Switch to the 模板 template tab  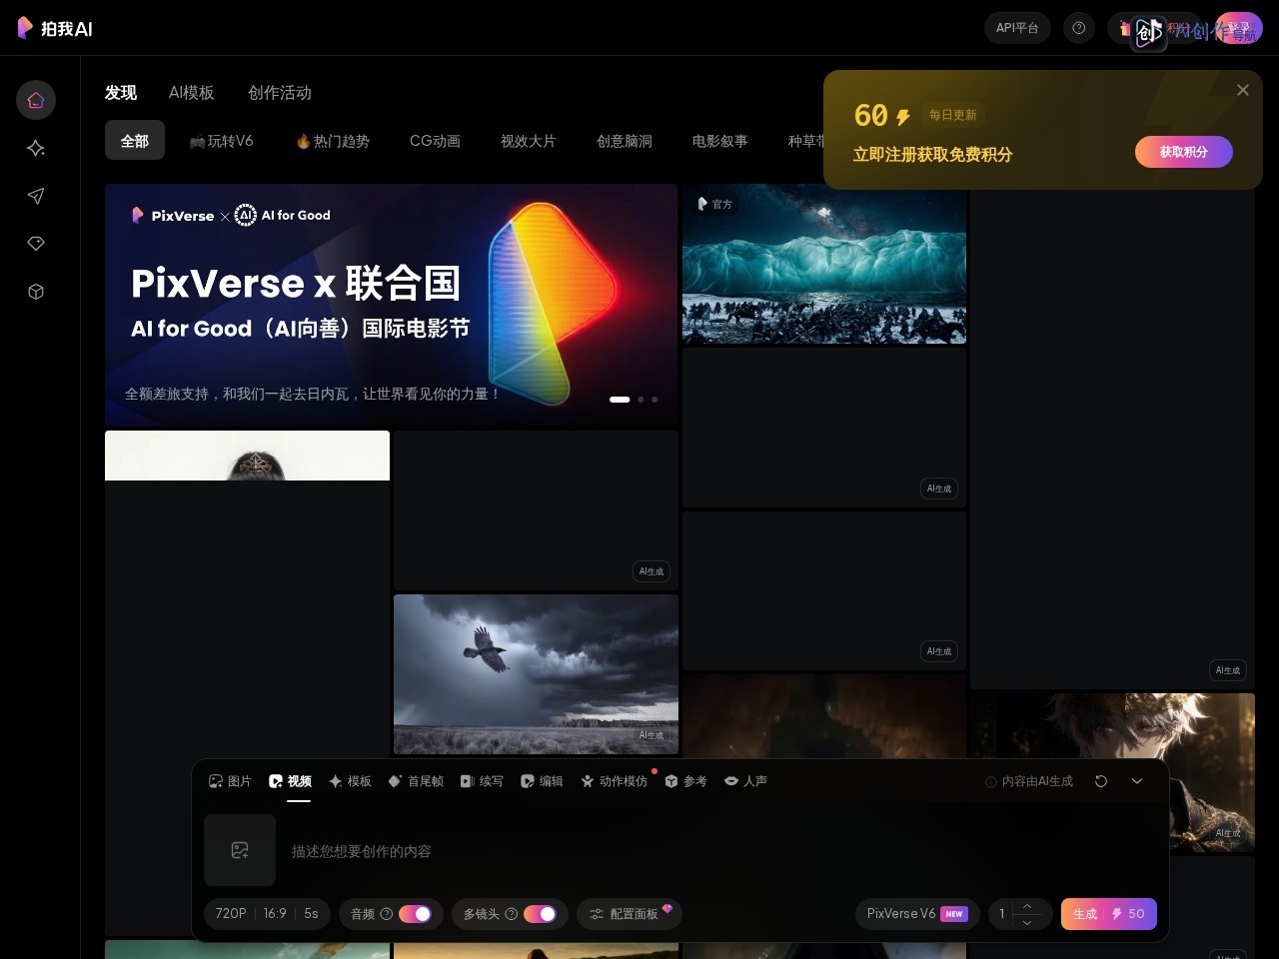click(x=350, y=781)
